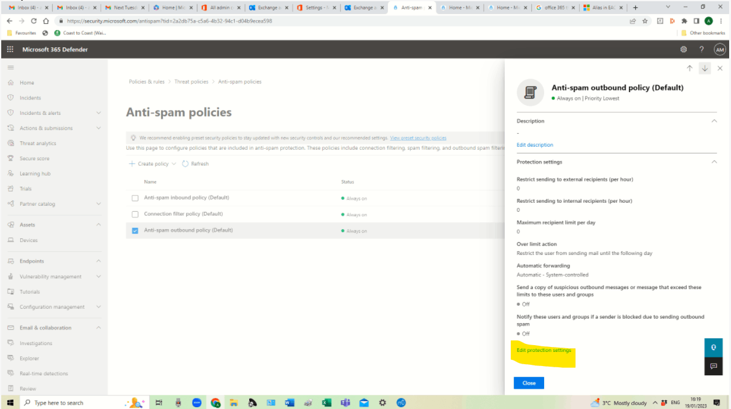Open Incidents in the sidebar
The image size is (731, 409).
click(x=30, y=98)
